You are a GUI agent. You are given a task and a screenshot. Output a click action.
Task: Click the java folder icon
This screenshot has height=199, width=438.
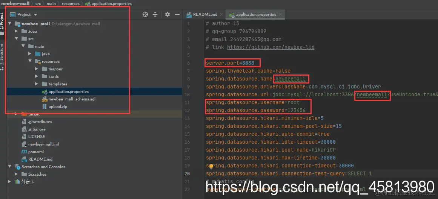coord(38,54)
